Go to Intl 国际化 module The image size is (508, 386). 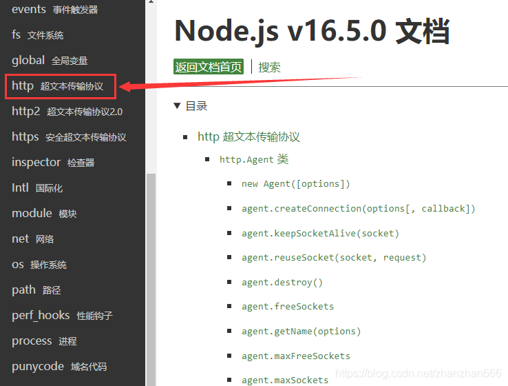click(37, 187)
